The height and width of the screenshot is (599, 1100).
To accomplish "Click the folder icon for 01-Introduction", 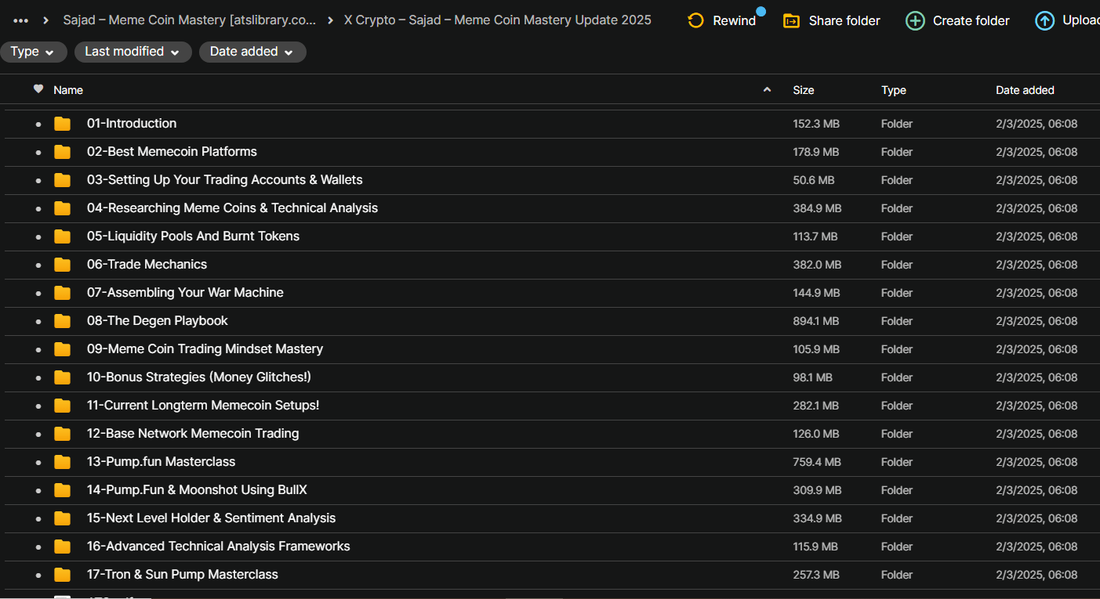I will tap(63, 124).
